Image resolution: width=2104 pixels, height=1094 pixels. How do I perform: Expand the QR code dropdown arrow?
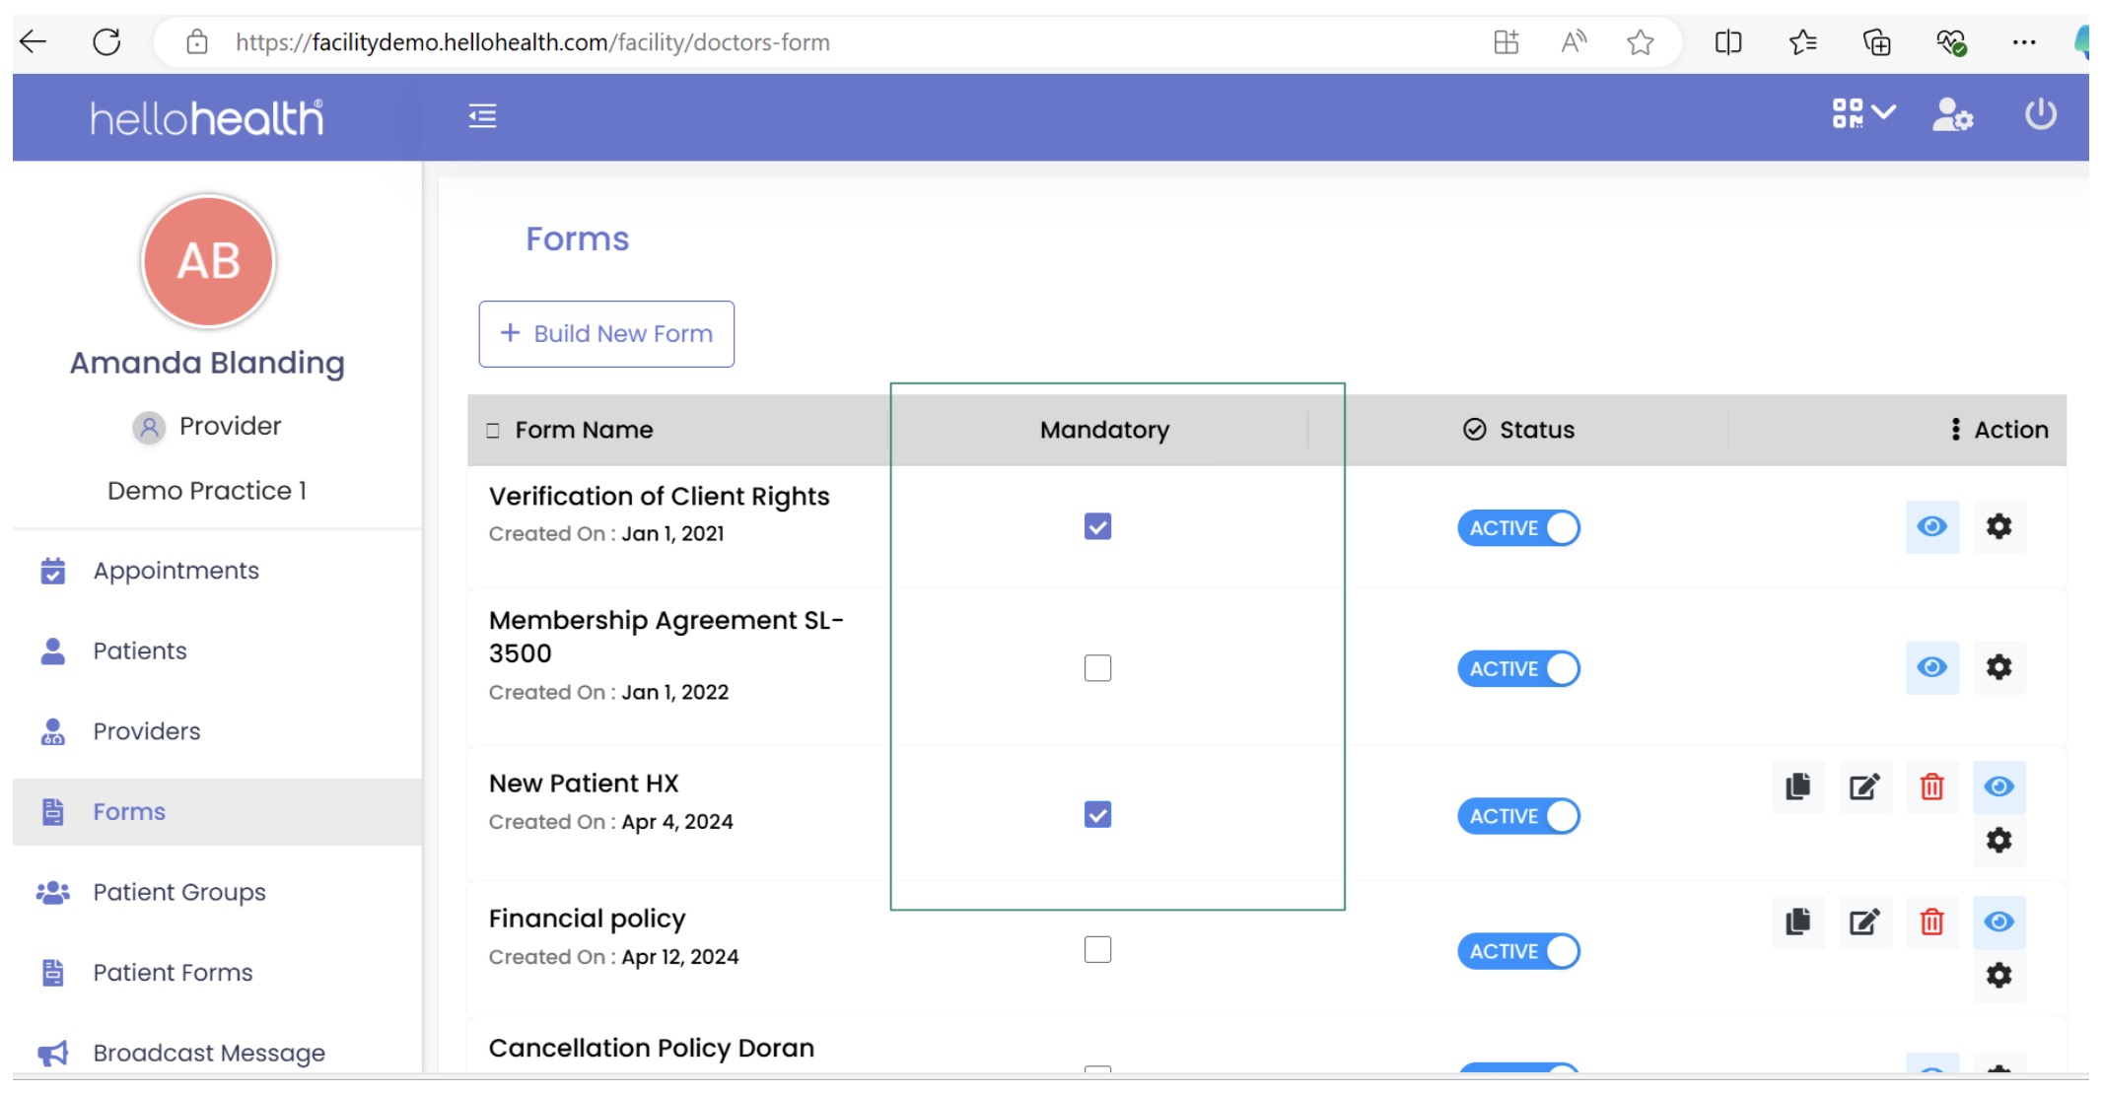click(1883, 112)
